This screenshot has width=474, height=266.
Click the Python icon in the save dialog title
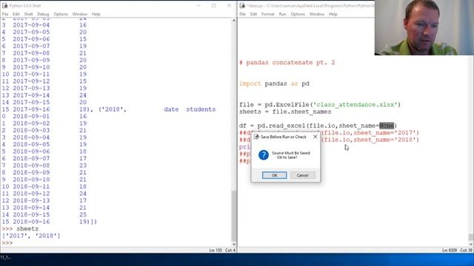(256, 137)
